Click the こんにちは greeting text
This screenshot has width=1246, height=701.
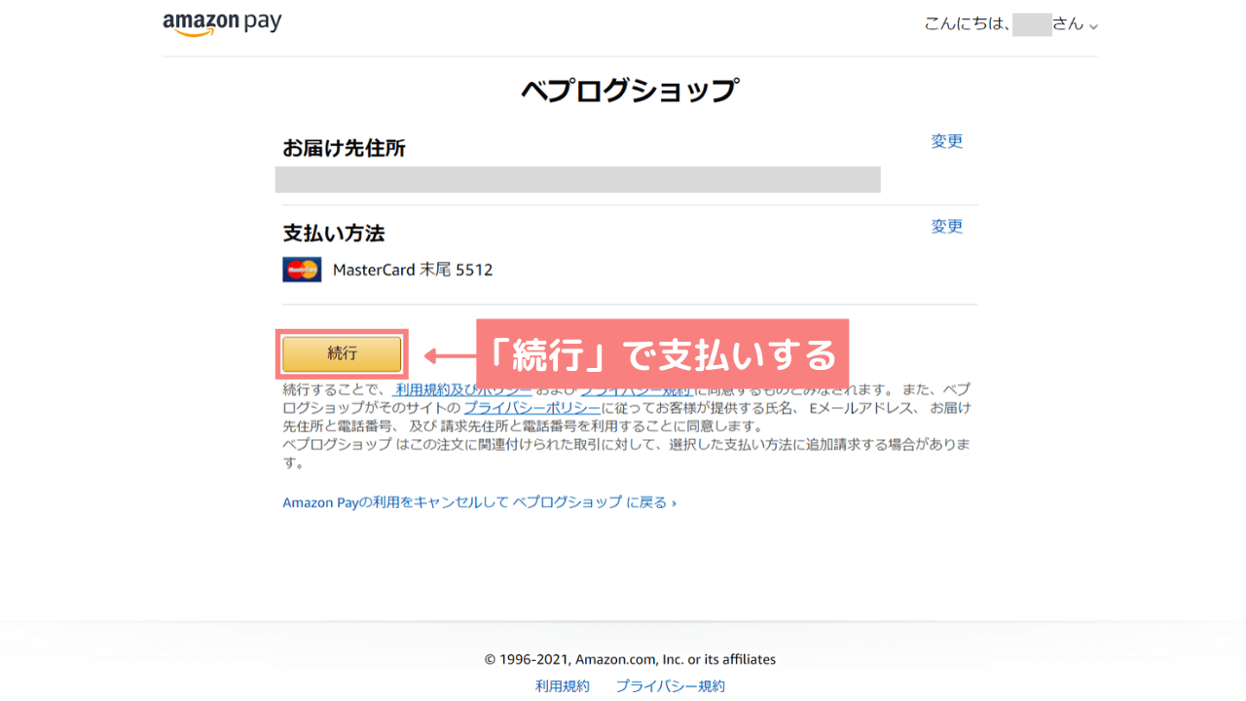(968, 24)
